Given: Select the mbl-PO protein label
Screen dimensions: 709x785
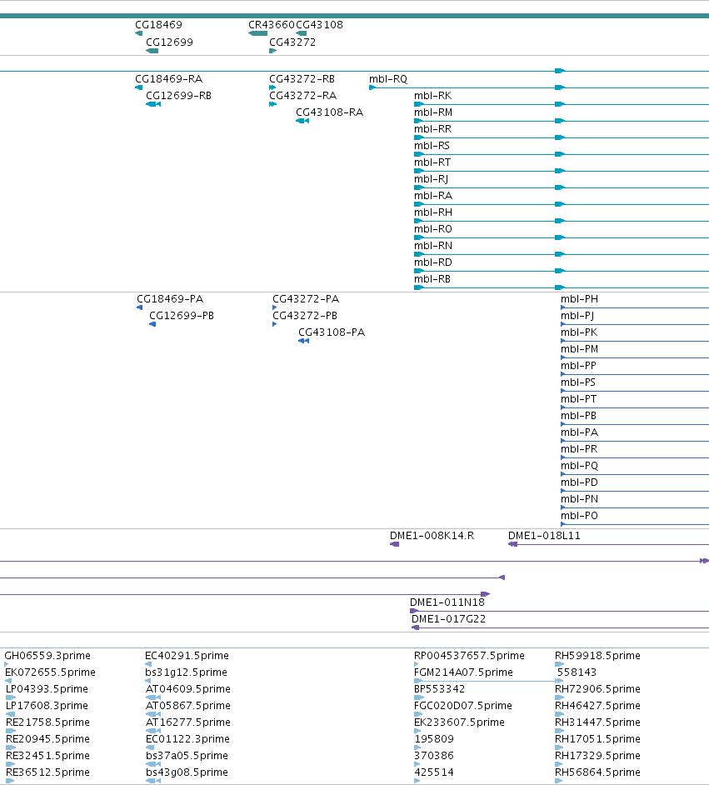Looking at the screenshot, I should [579, 516].
